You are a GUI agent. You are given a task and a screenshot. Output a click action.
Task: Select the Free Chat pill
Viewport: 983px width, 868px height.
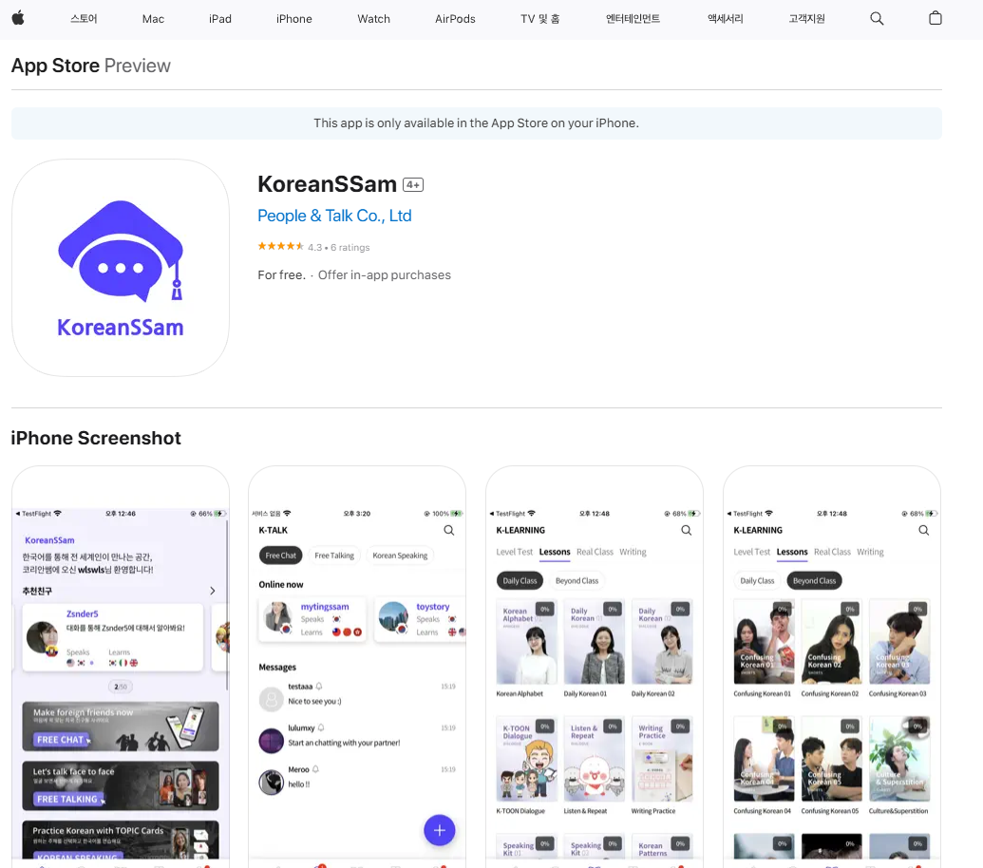pos(281,556)
